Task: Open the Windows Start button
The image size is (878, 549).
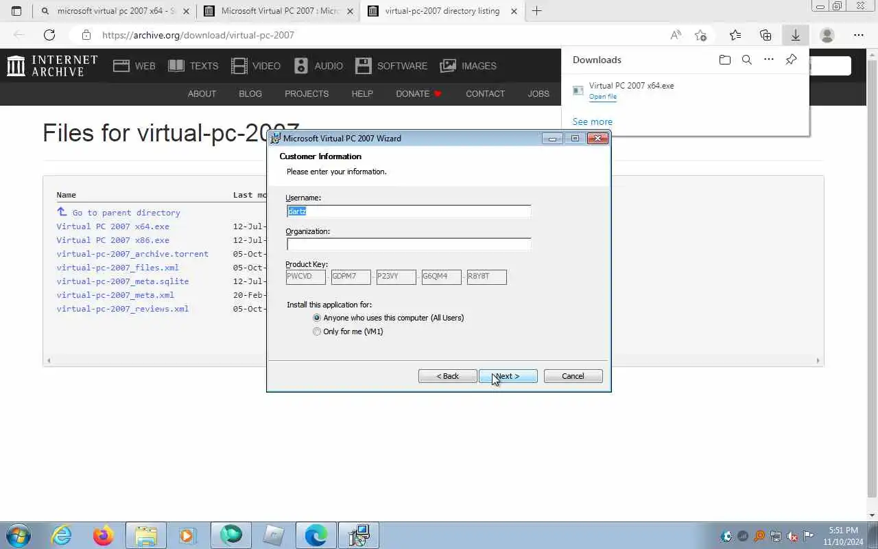Action: [18, 535]
